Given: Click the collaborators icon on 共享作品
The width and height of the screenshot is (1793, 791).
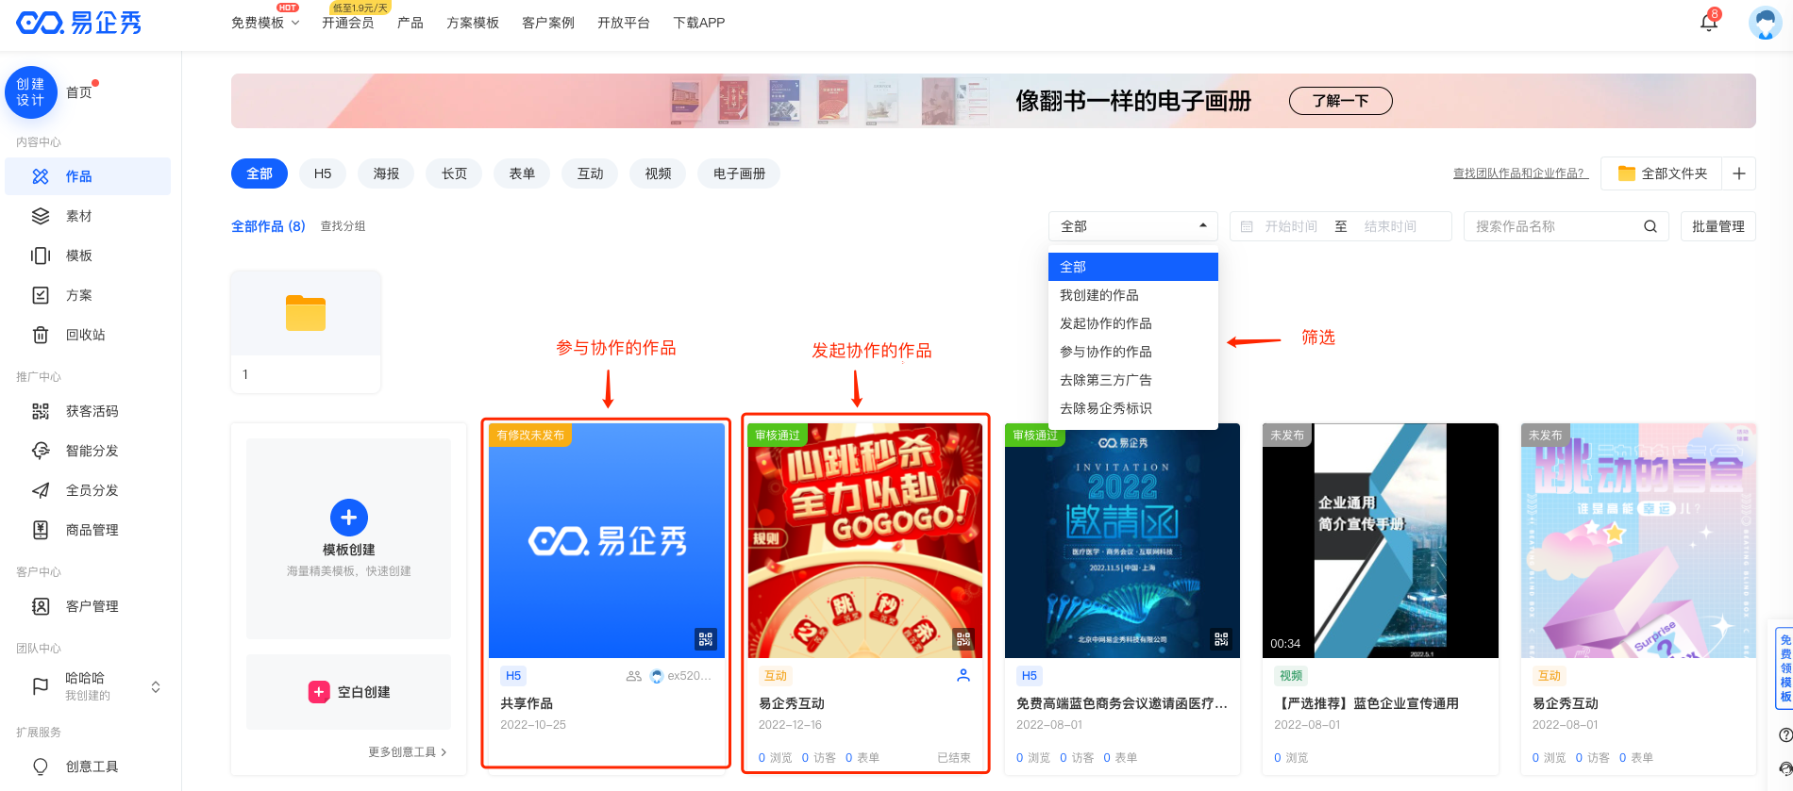Looking at the screenshot, I should (x=634, y=676).
